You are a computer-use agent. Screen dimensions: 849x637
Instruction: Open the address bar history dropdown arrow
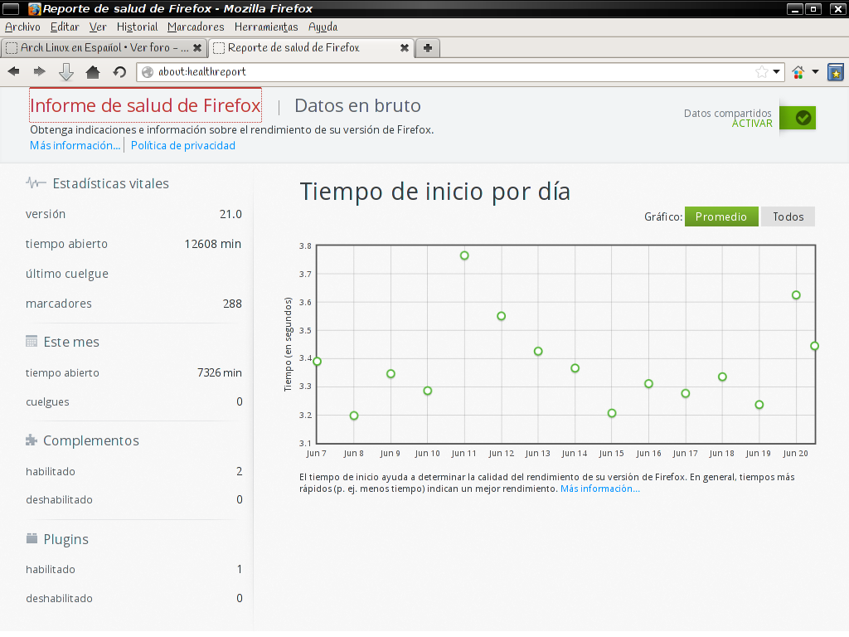point(776,72)
